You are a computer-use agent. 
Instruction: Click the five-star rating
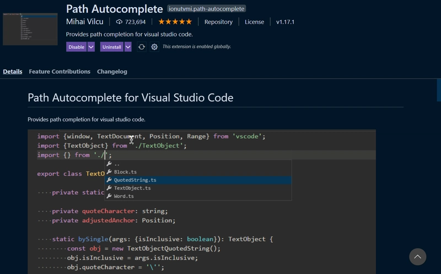(175, 21)
